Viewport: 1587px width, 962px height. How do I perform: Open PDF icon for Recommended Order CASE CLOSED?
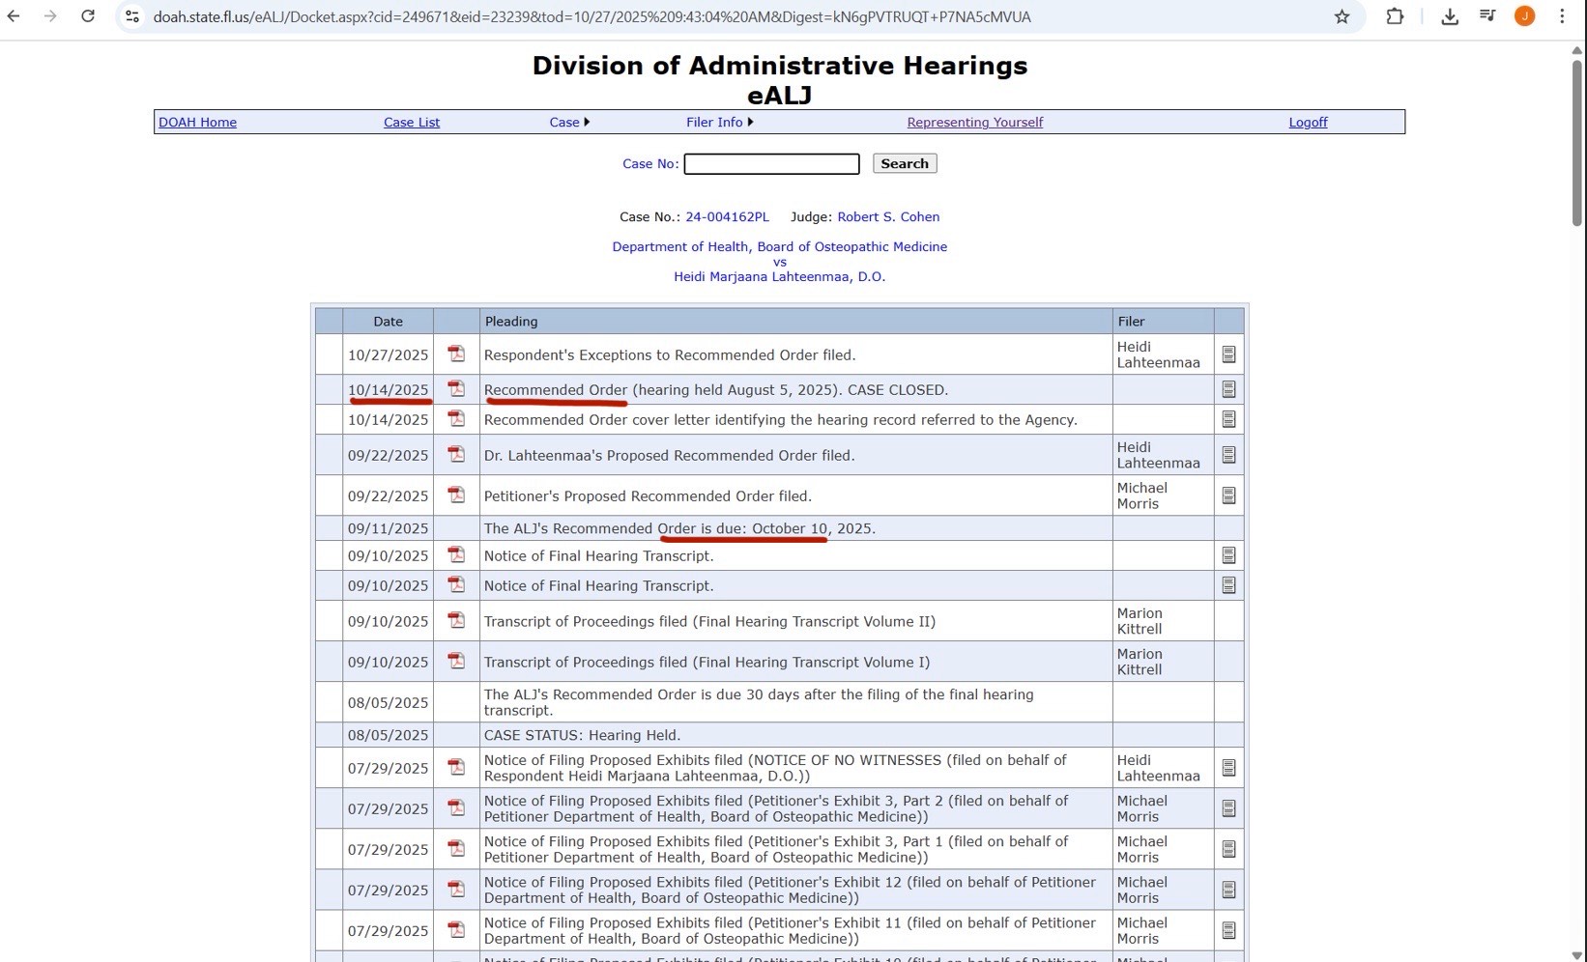point(456,389)
